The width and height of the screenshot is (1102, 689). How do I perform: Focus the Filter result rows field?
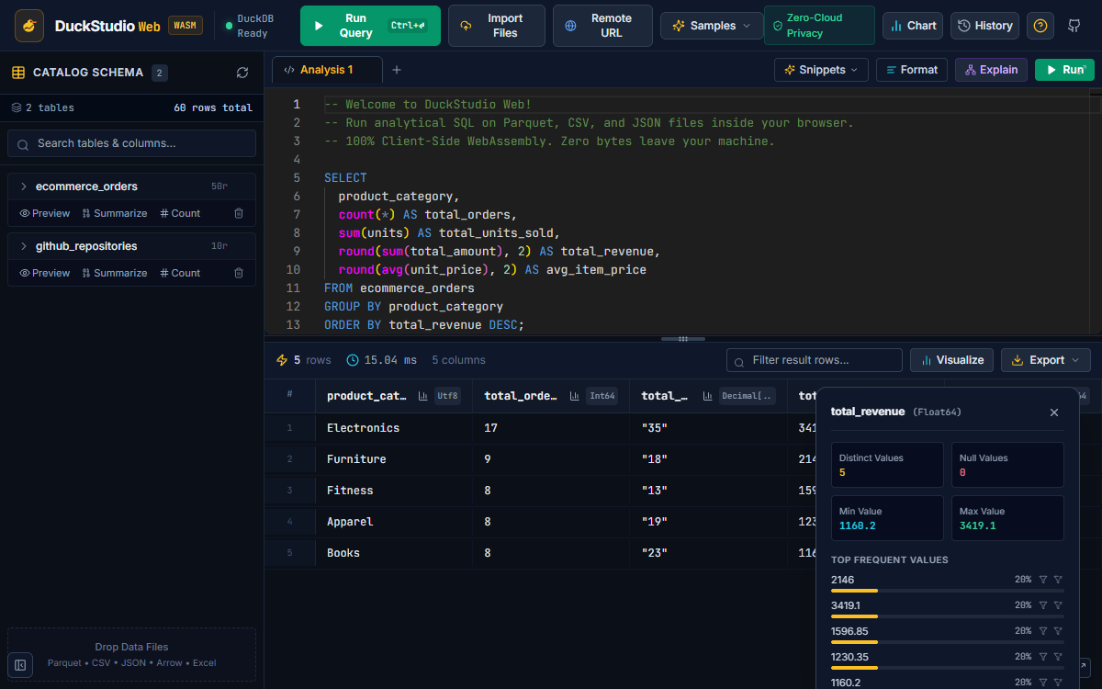(x=814, y=360)
